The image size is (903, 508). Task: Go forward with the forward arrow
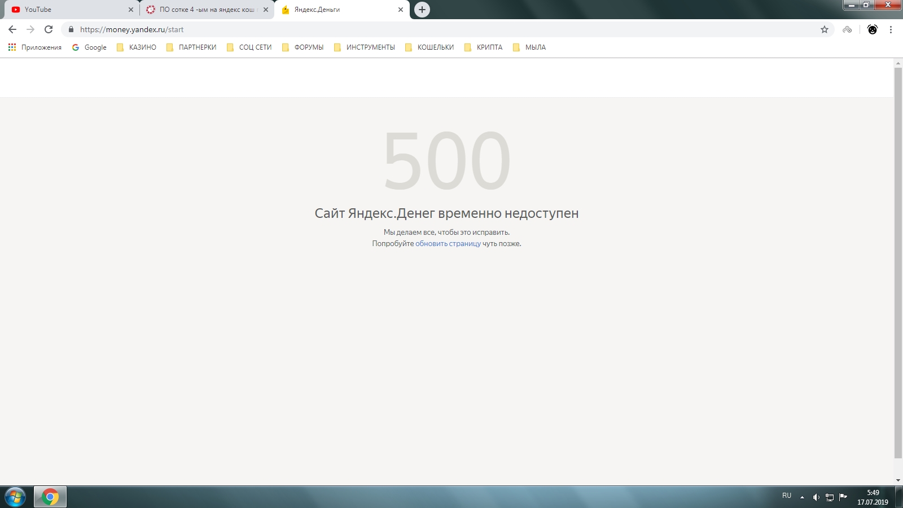coord(30,29)
